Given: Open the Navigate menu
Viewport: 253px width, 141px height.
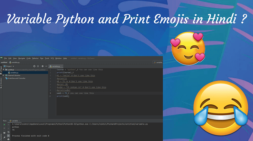Looking at the screenshot, I should (x=22, y=58).
